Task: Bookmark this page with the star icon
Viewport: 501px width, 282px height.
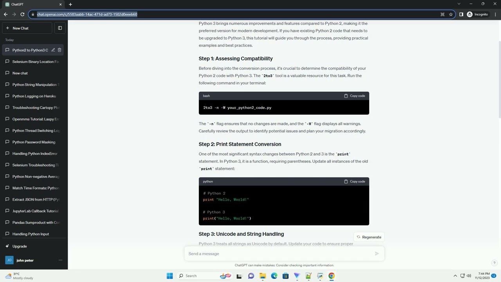Action: coord(451,14)
